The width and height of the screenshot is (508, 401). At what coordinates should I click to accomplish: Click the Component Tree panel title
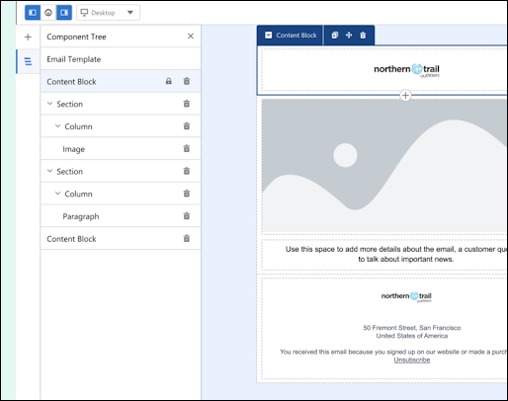click(76, 37)
